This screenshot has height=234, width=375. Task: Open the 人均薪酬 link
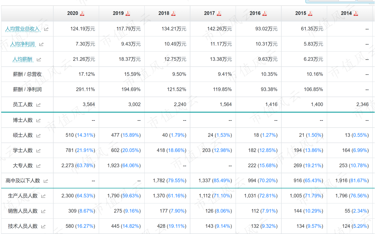pos(22,59)
